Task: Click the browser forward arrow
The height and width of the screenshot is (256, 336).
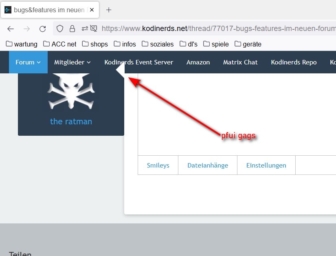Action: (26, 29)
